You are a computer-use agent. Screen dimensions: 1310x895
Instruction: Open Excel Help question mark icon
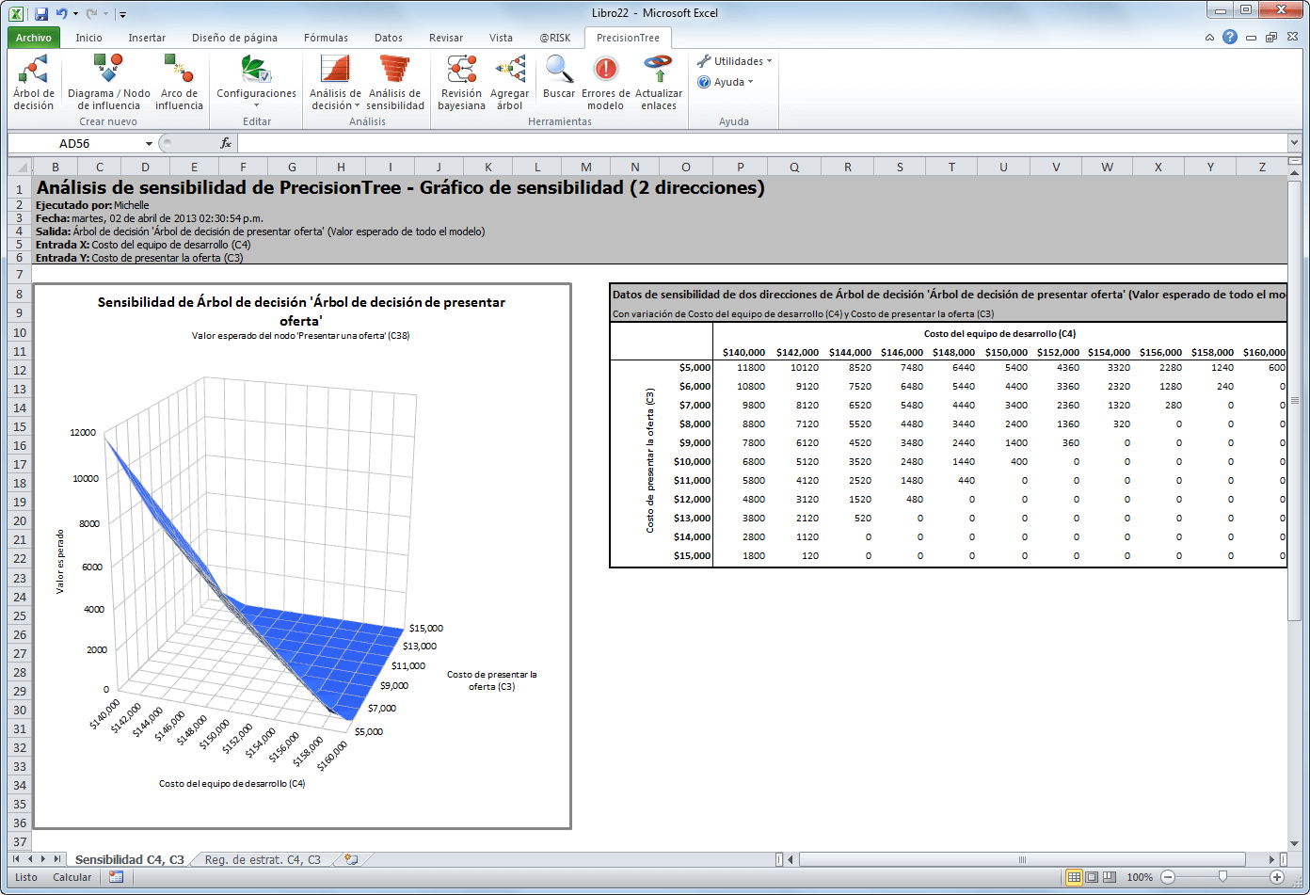(x=1230, y=38)
